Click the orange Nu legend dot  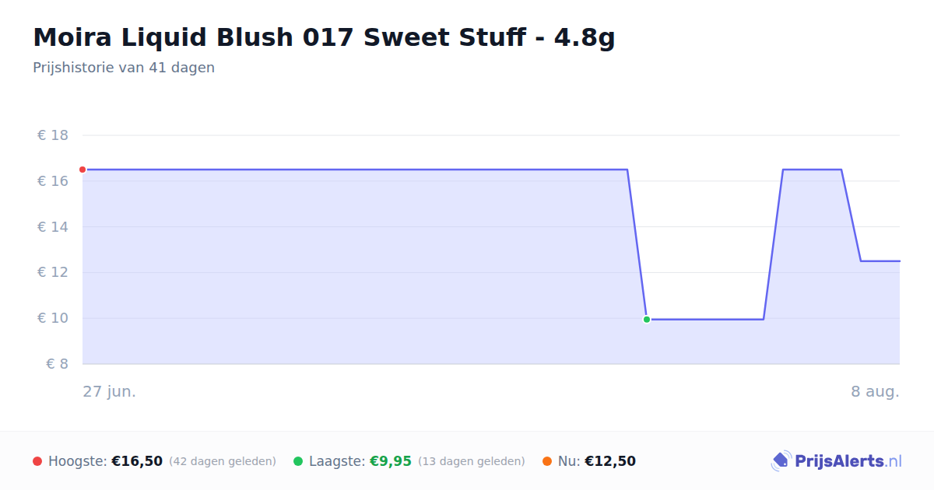pos(547,461)
